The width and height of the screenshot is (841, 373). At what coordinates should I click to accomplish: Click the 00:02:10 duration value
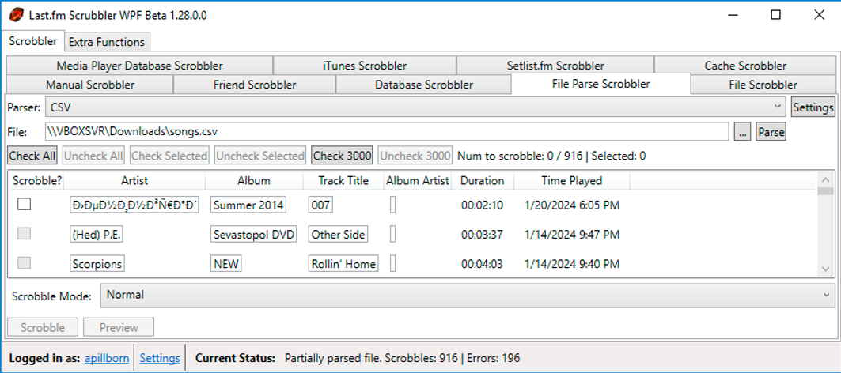pyautogui.click(x=482, y=205)
